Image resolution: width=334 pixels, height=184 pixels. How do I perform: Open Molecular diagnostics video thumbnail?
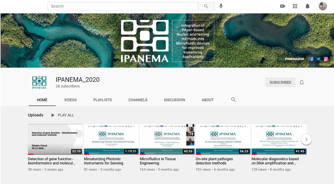coord(279,139)
